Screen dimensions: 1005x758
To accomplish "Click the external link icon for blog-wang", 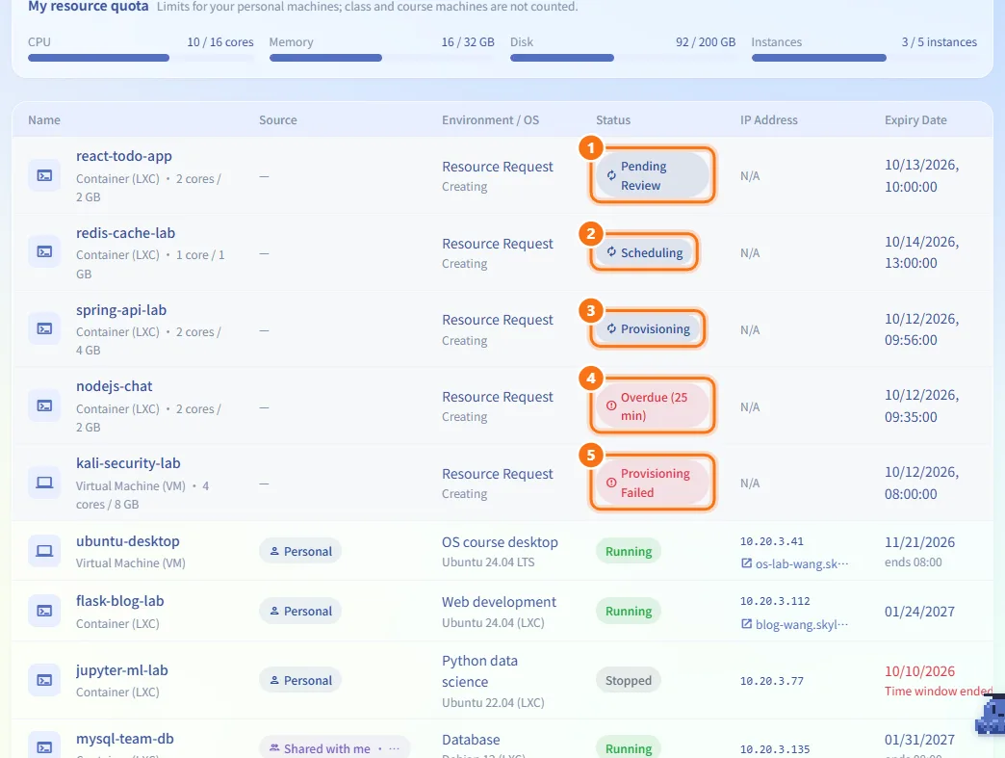I will coord(746,623).
